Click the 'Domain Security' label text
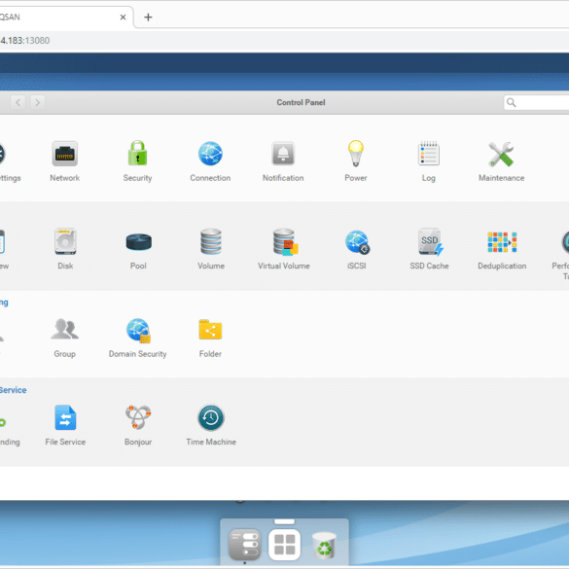Screen dimensions: 569x569 point(137,354)
